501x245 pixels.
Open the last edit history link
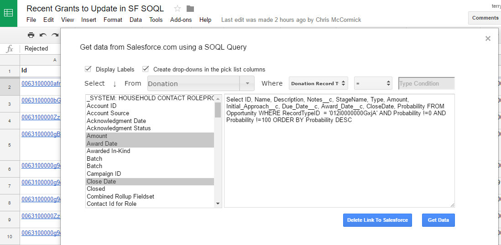coord(291,20)
